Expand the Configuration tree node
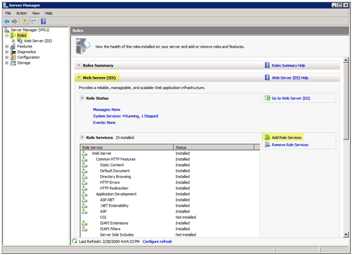 [6, 57]
